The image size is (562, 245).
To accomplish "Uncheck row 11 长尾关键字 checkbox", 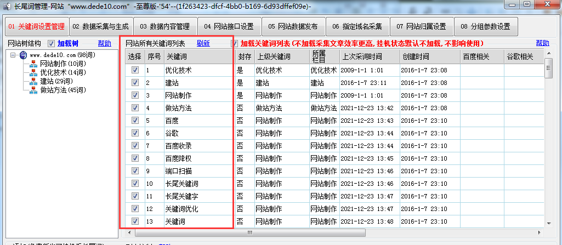I will click(135, 196).
